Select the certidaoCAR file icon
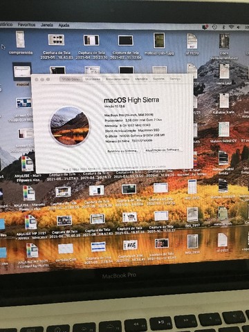 66,249
